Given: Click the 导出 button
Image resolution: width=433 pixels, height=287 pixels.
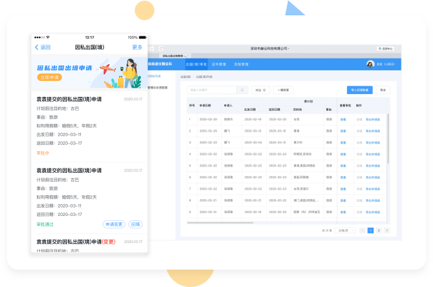Looking at the screenshot, I should click(383, 90).
